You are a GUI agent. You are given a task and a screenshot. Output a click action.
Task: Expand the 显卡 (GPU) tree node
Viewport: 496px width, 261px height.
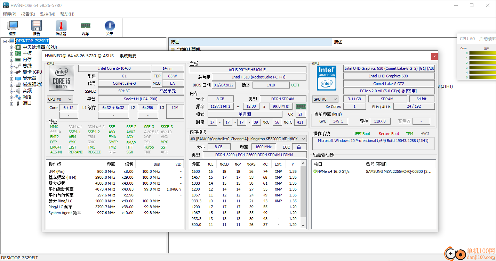(11, 72)
